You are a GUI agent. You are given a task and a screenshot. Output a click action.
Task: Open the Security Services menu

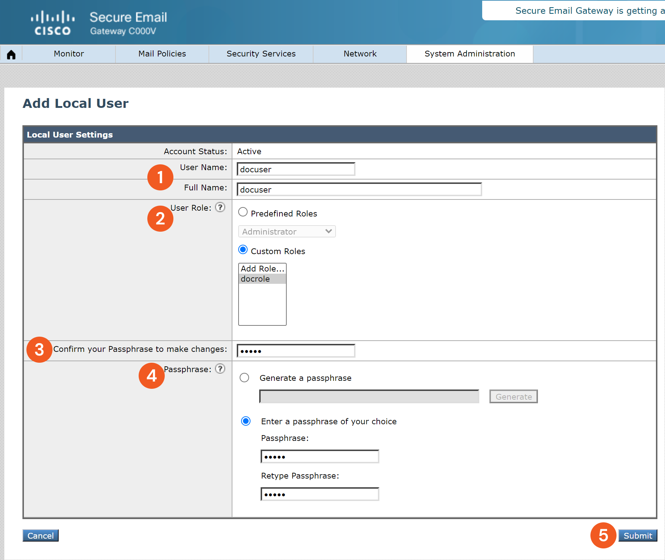[x=261, y=54]
